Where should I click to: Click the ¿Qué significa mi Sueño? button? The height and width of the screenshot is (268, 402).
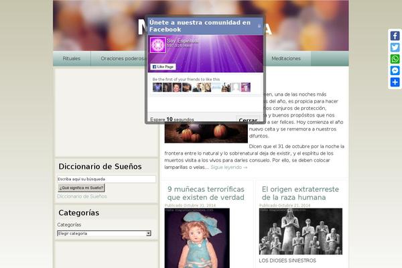coord(81,188)
